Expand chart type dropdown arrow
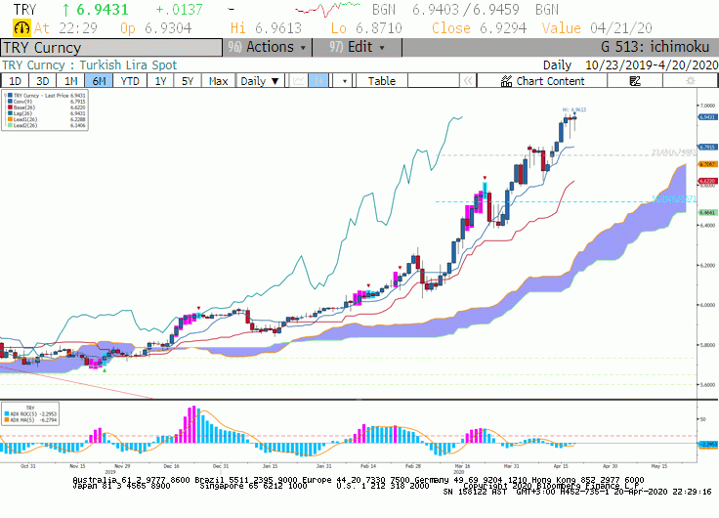Image resolution: width=719 pixels, height=518 pixels. point(345,81)
